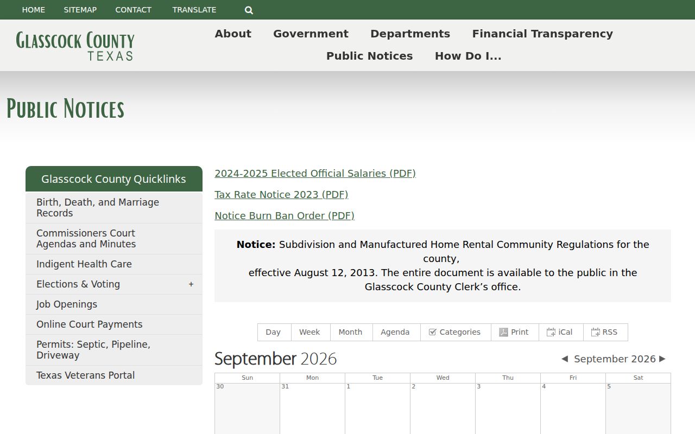This screenshot has height=434, width=695.
Task: Open Texas Veterans Portal quicklink
Action: click(x=114, y=375)
